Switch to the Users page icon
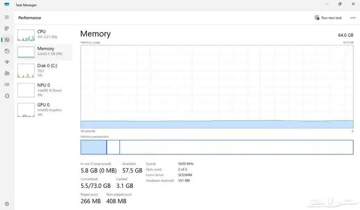This screenshot has width=360, height=210. [7, 73]
